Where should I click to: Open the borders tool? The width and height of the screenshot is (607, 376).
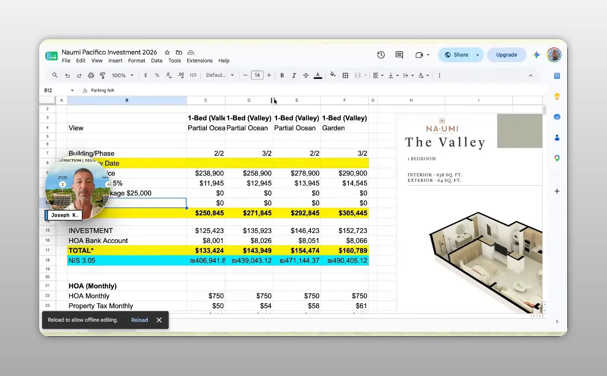coord(345,75)
